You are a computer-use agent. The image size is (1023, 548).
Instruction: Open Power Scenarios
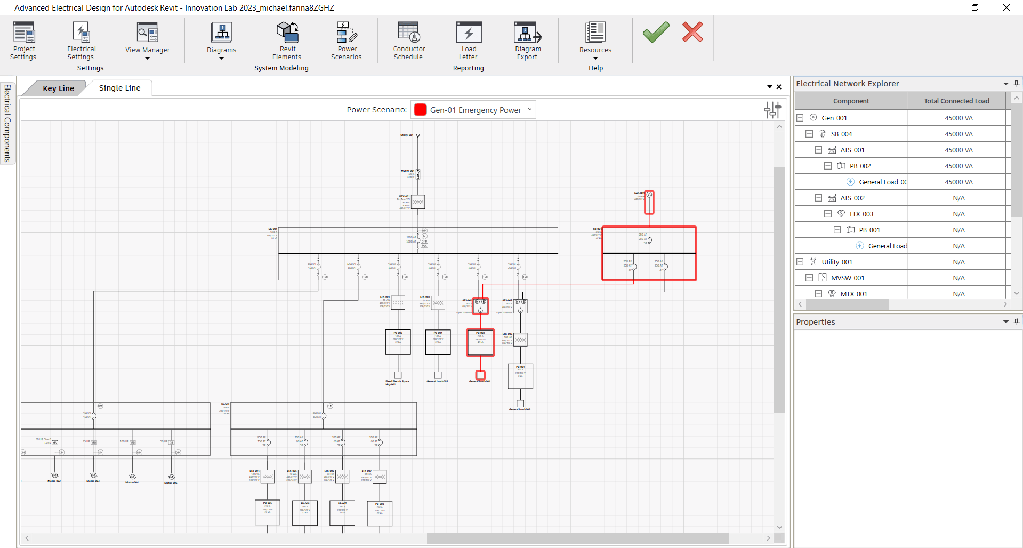346,41
